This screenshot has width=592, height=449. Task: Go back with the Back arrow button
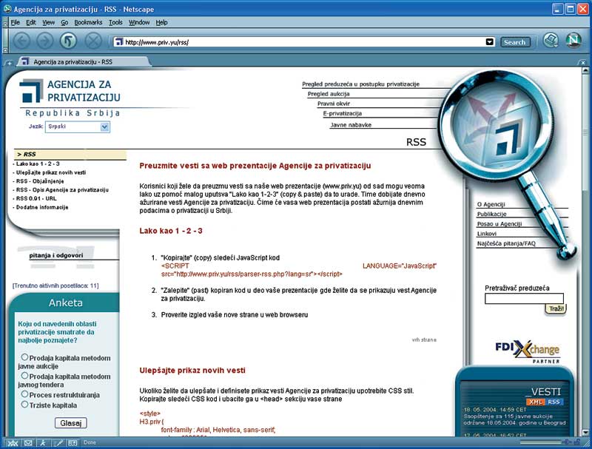22,41
